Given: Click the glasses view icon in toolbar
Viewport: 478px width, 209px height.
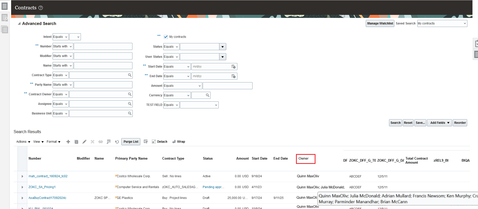Looking at the screenshot, I should tap(101, 142).
